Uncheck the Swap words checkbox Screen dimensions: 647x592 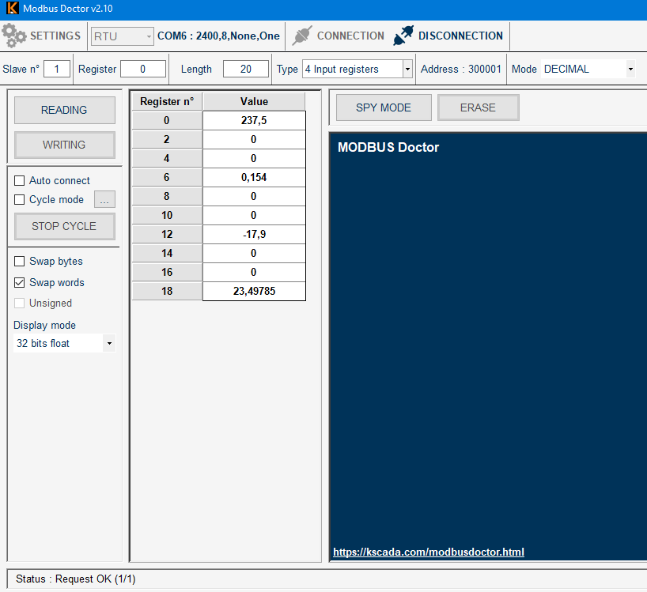[x=20, y=283]
